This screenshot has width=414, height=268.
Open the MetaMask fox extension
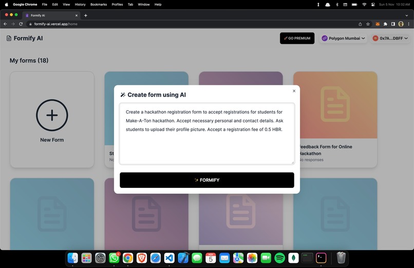[378, 24]
